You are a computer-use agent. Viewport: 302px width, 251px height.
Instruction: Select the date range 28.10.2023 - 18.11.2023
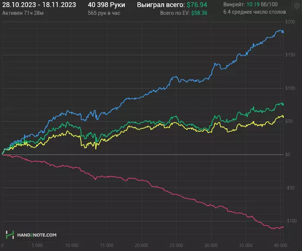pyautogui.click(x=39, y=5)
